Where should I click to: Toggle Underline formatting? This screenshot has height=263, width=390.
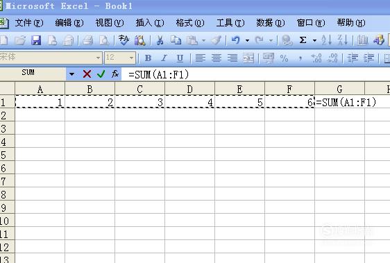tap(180, 58)
